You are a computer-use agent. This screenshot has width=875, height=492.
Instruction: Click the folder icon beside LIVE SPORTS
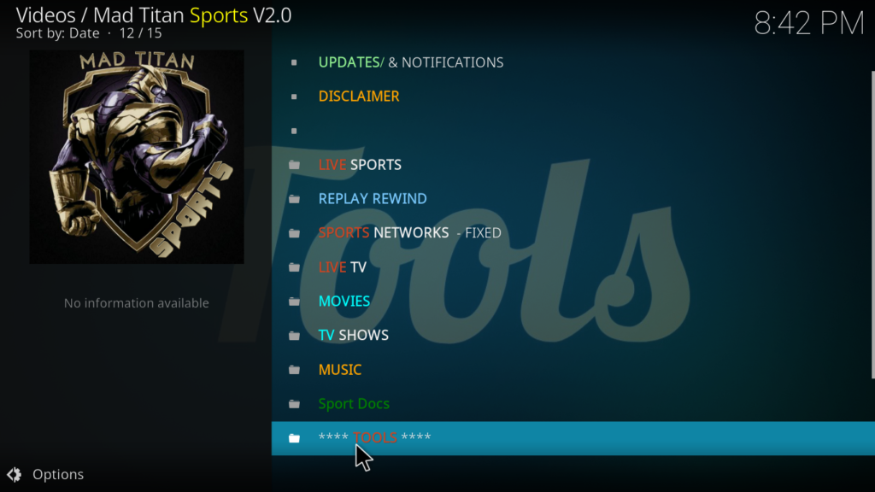point(294,165)
